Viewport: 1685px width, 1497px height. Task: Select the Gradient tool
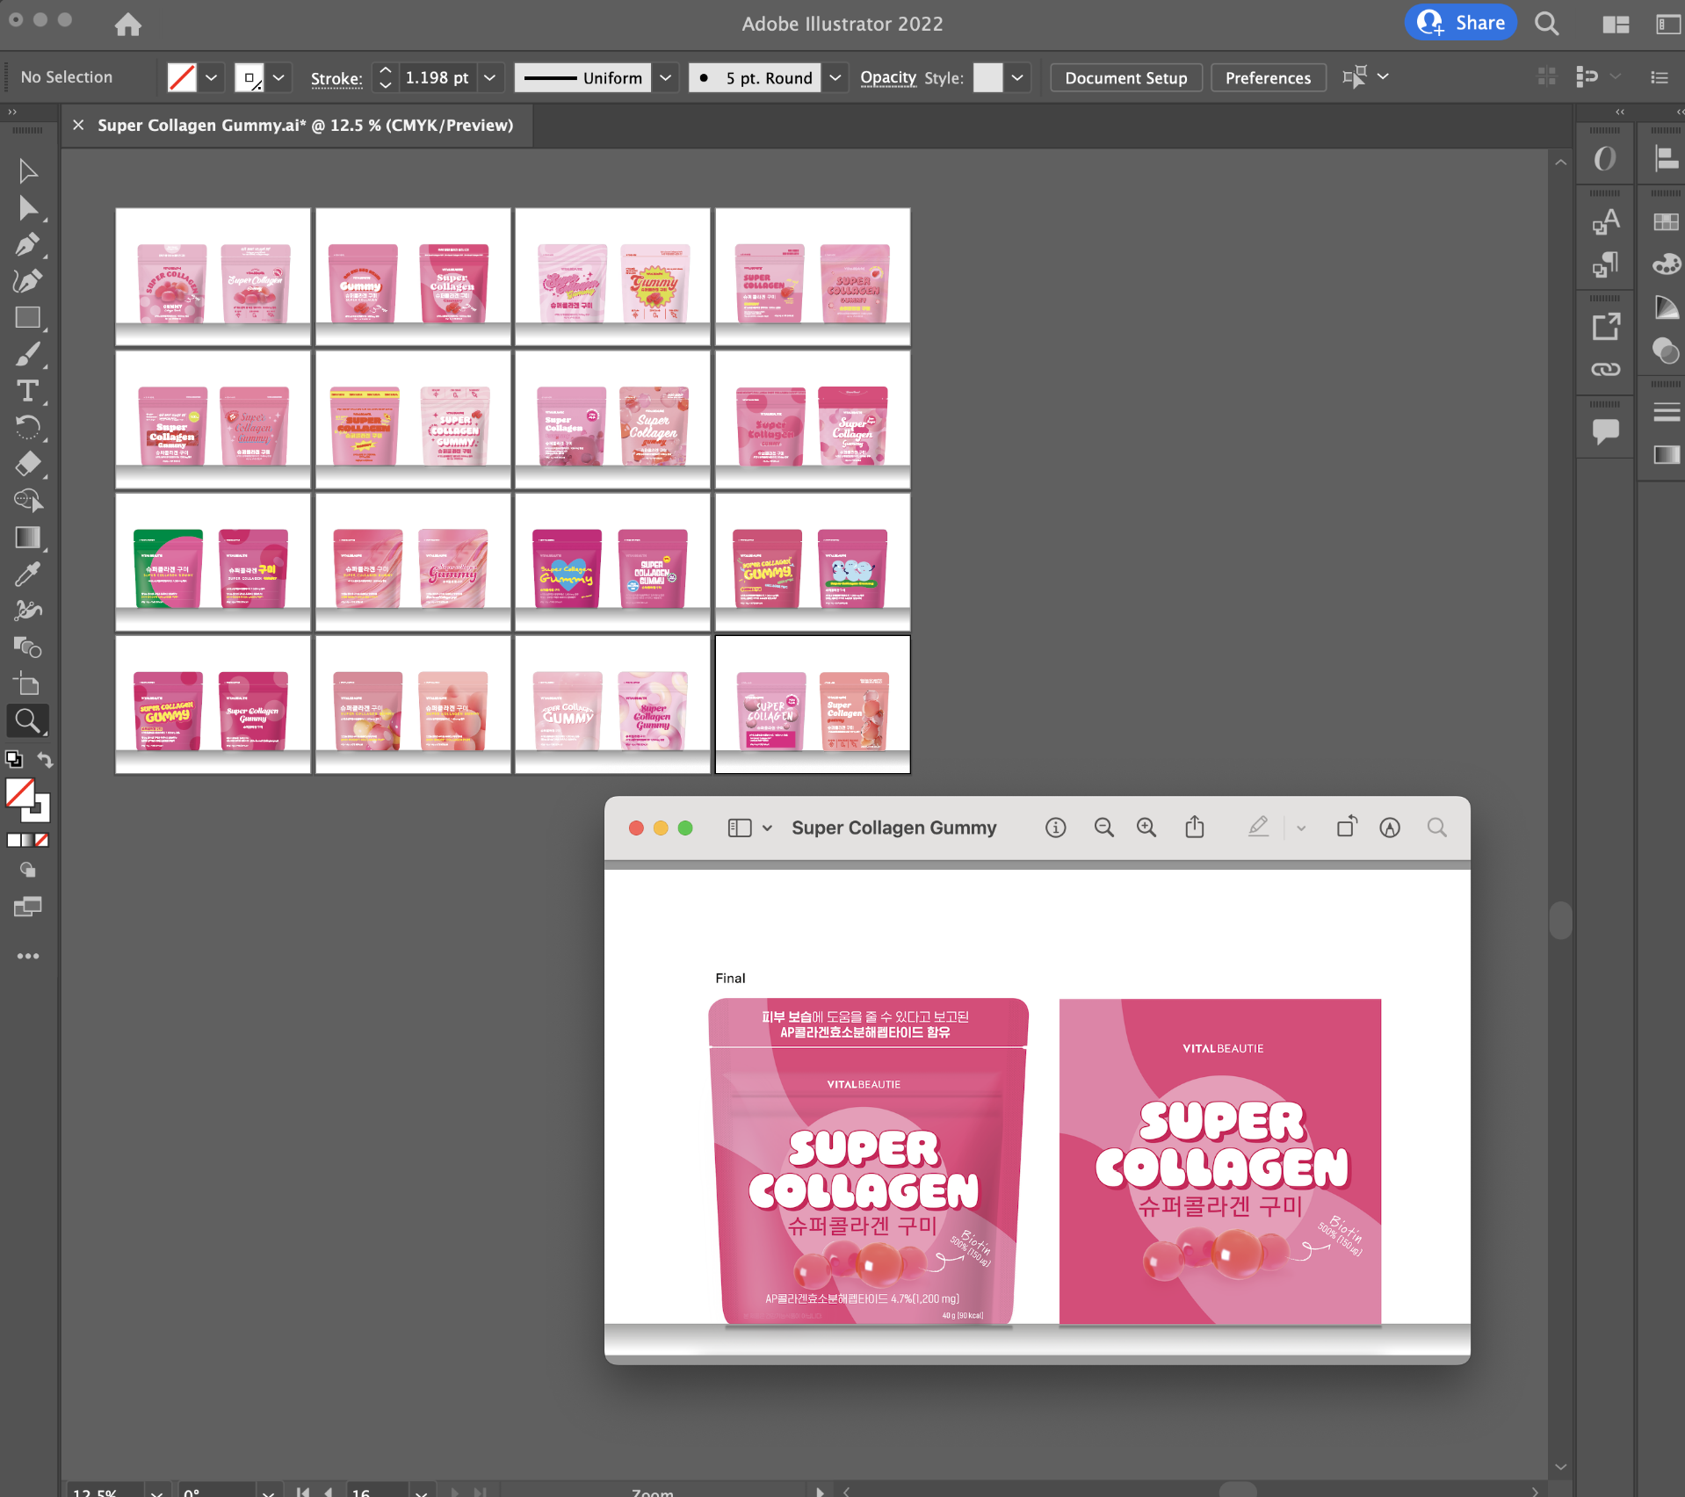coord(27,538)
